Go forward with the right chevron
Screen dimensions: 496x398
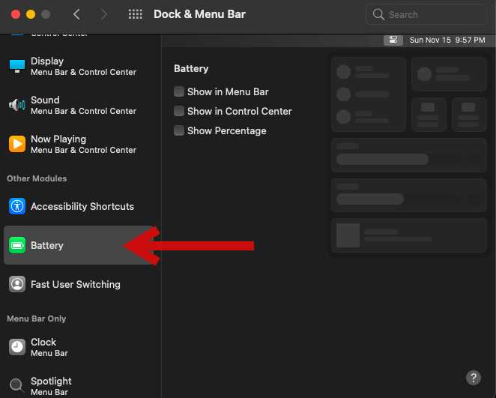pos(103,14)
